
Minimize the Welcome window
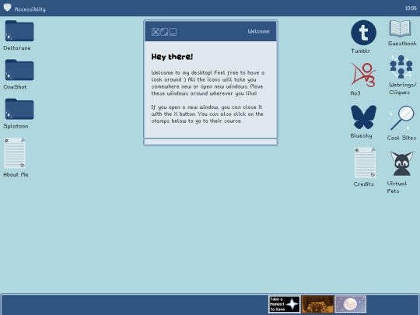(x=173, y=32)
